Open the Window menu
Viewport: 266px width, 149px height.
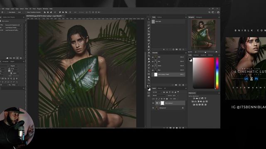(x=45, y=9)
